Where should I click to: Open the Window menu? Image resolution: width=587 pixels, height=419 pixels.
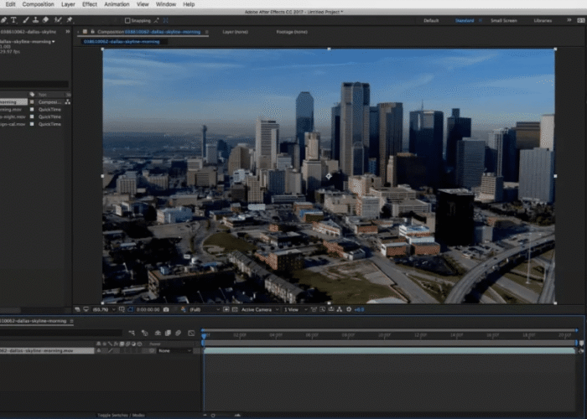(166, 4)
